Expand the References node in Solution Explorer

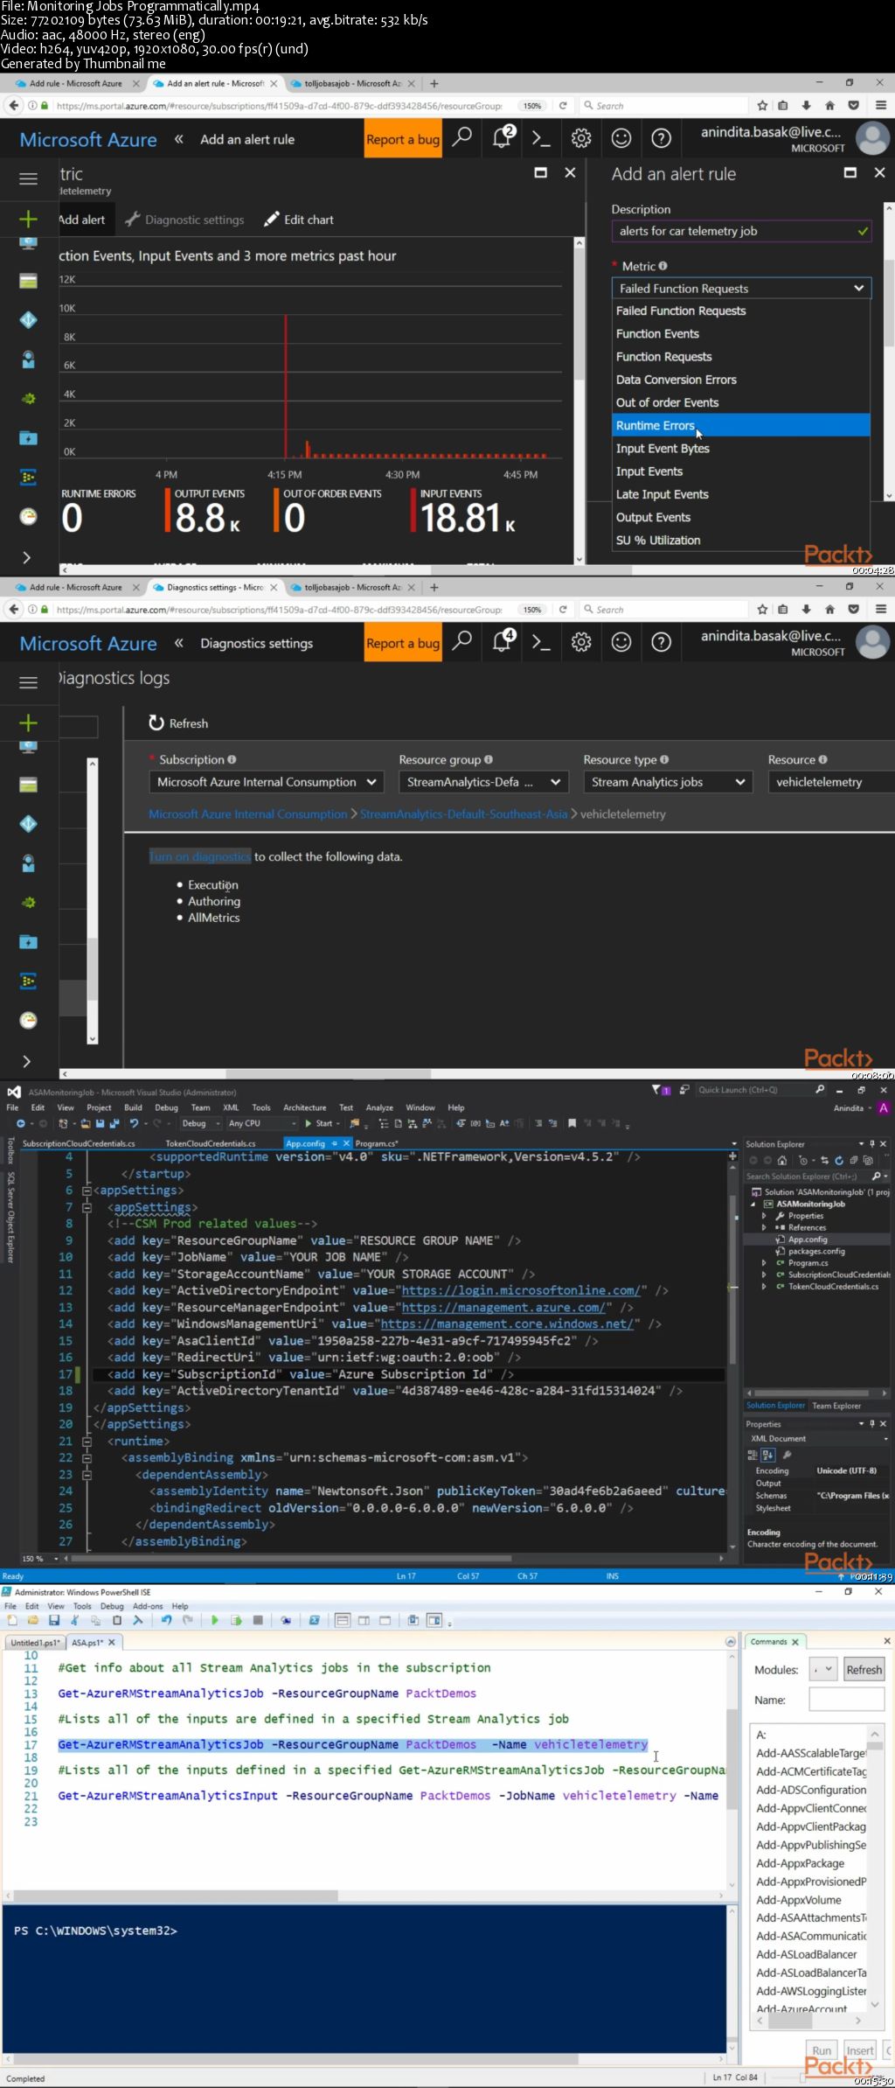pyautogui.click(x=764, y=1227)
